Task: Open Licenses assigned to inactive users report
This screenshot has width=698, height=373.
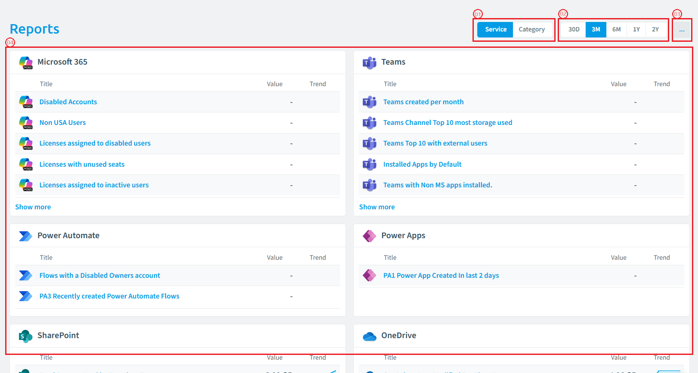Action: (x=94, y=185)
